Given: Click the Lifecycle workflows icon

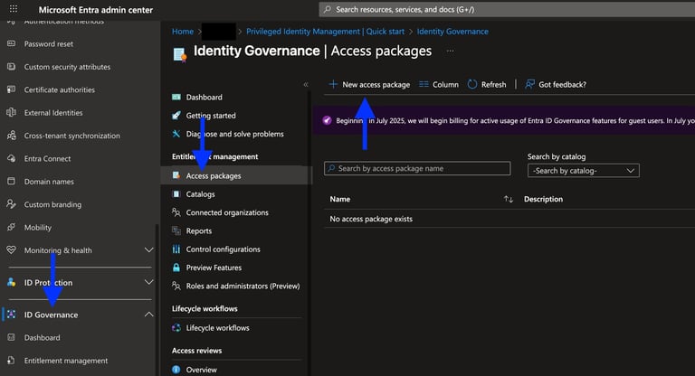Looking at the screenshot, I should (x=176, y=328).
